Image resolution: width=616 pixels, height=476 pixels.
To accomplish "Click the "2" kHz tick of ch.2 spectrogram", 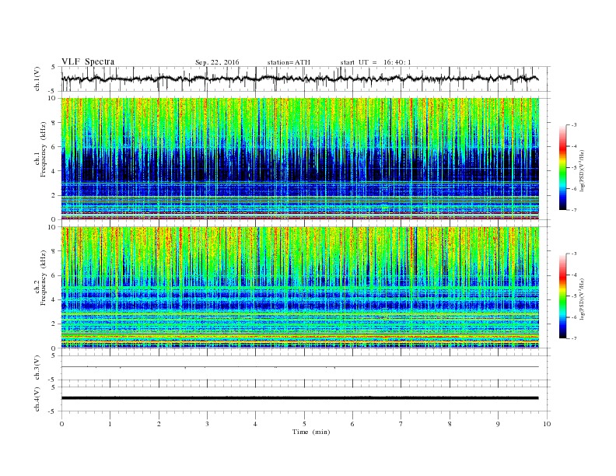I will point(54,324).
